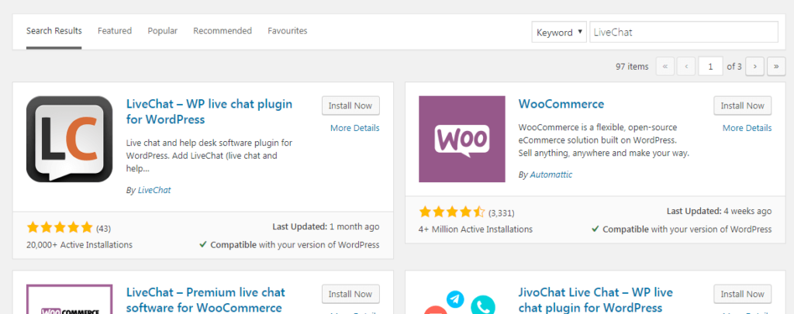Click the WooCommerce star rating

(x=452, y=212)
